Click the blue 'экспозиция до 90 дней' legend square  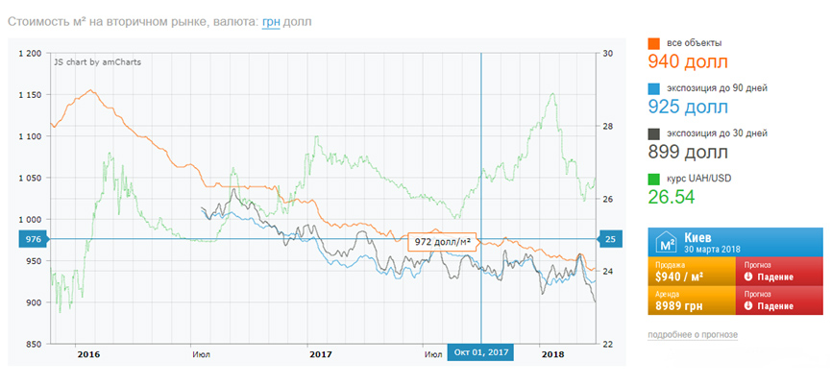(654, 88)
